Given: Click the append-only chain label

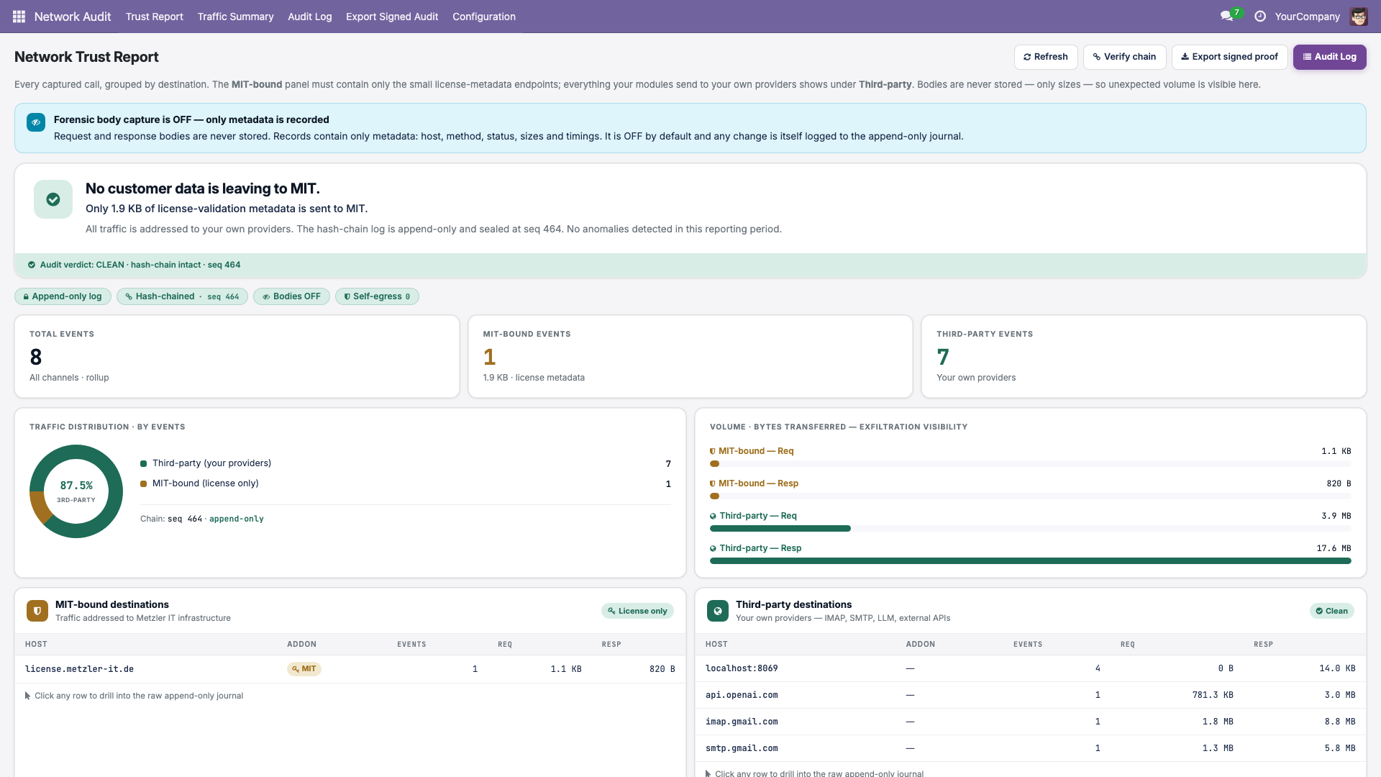Looking at the screenshot, I should 236,519.
